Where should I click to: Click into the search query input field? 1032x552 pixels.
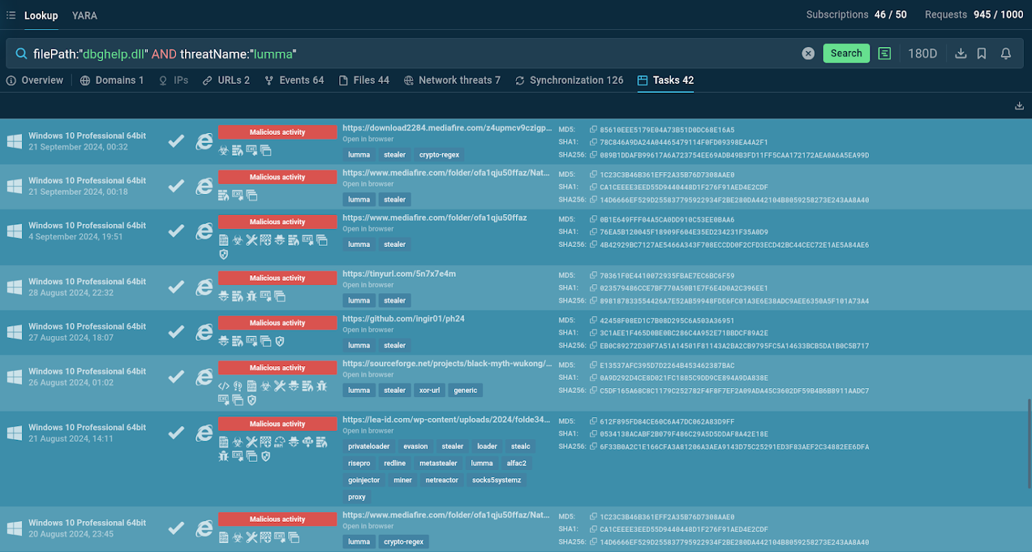[x=413, y=54]
